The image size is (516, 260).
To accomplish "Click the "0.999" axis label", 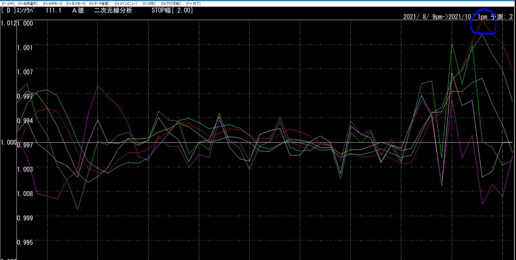I will coord(25,218).
